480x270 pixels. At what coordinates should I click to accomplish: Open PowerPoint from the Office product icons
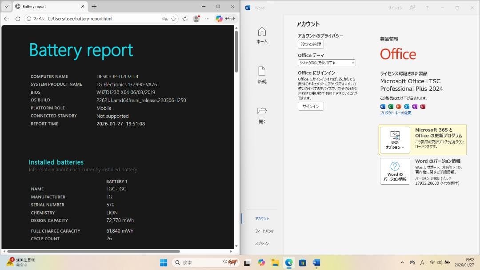coord(398,107)
